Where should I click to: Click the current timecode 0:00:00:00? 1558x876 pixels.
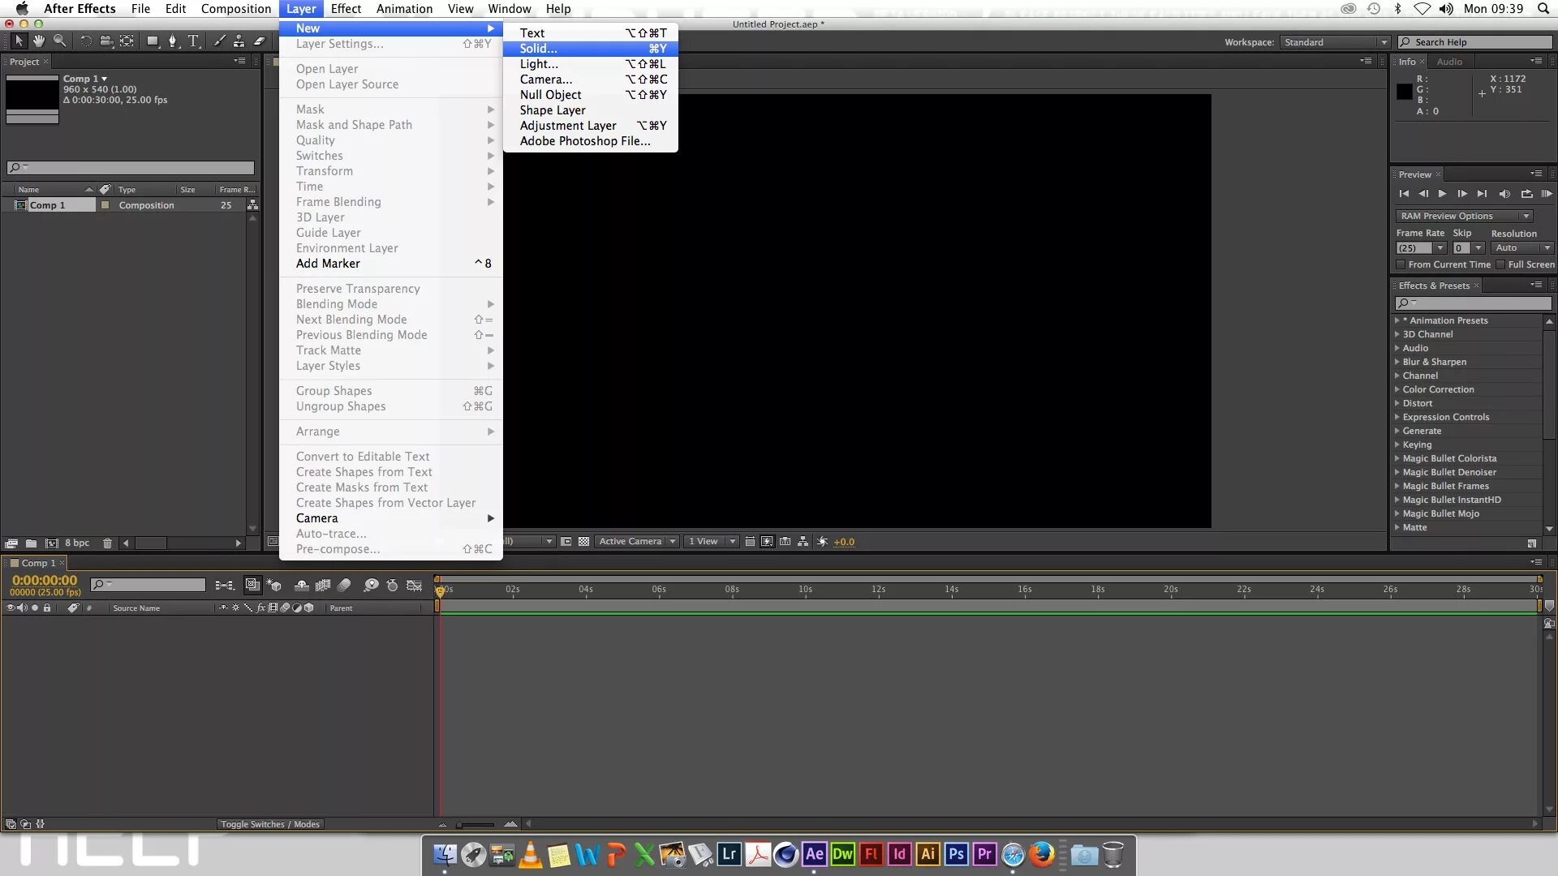[x=45, y=581]
